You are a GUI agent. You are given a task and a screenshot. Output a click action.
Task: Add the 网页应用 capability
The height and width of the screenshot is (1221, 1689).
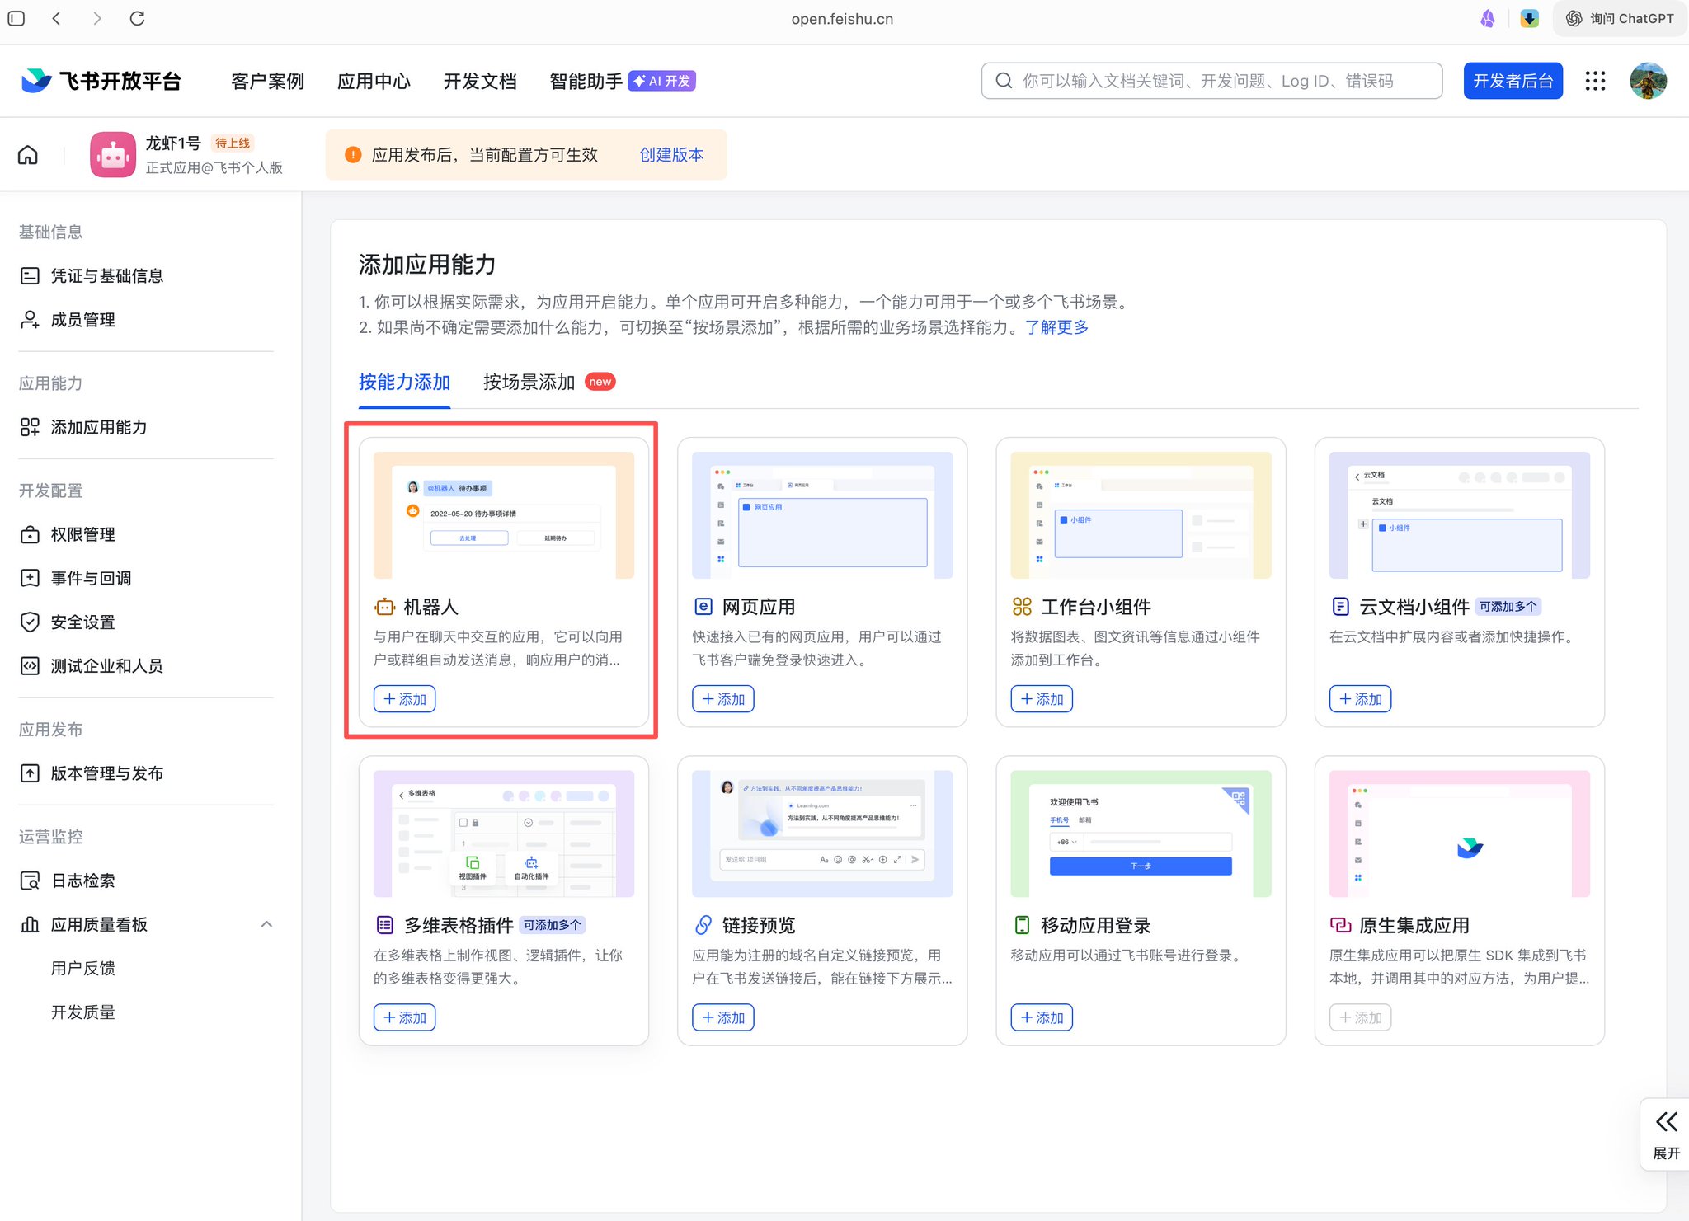(x=722, y=699)
